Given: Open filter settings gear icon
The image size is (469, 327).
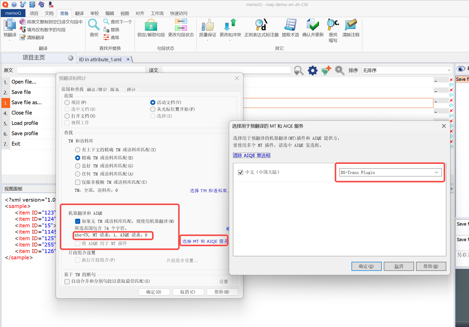Looking at the screenshot, I should point(313,70).
